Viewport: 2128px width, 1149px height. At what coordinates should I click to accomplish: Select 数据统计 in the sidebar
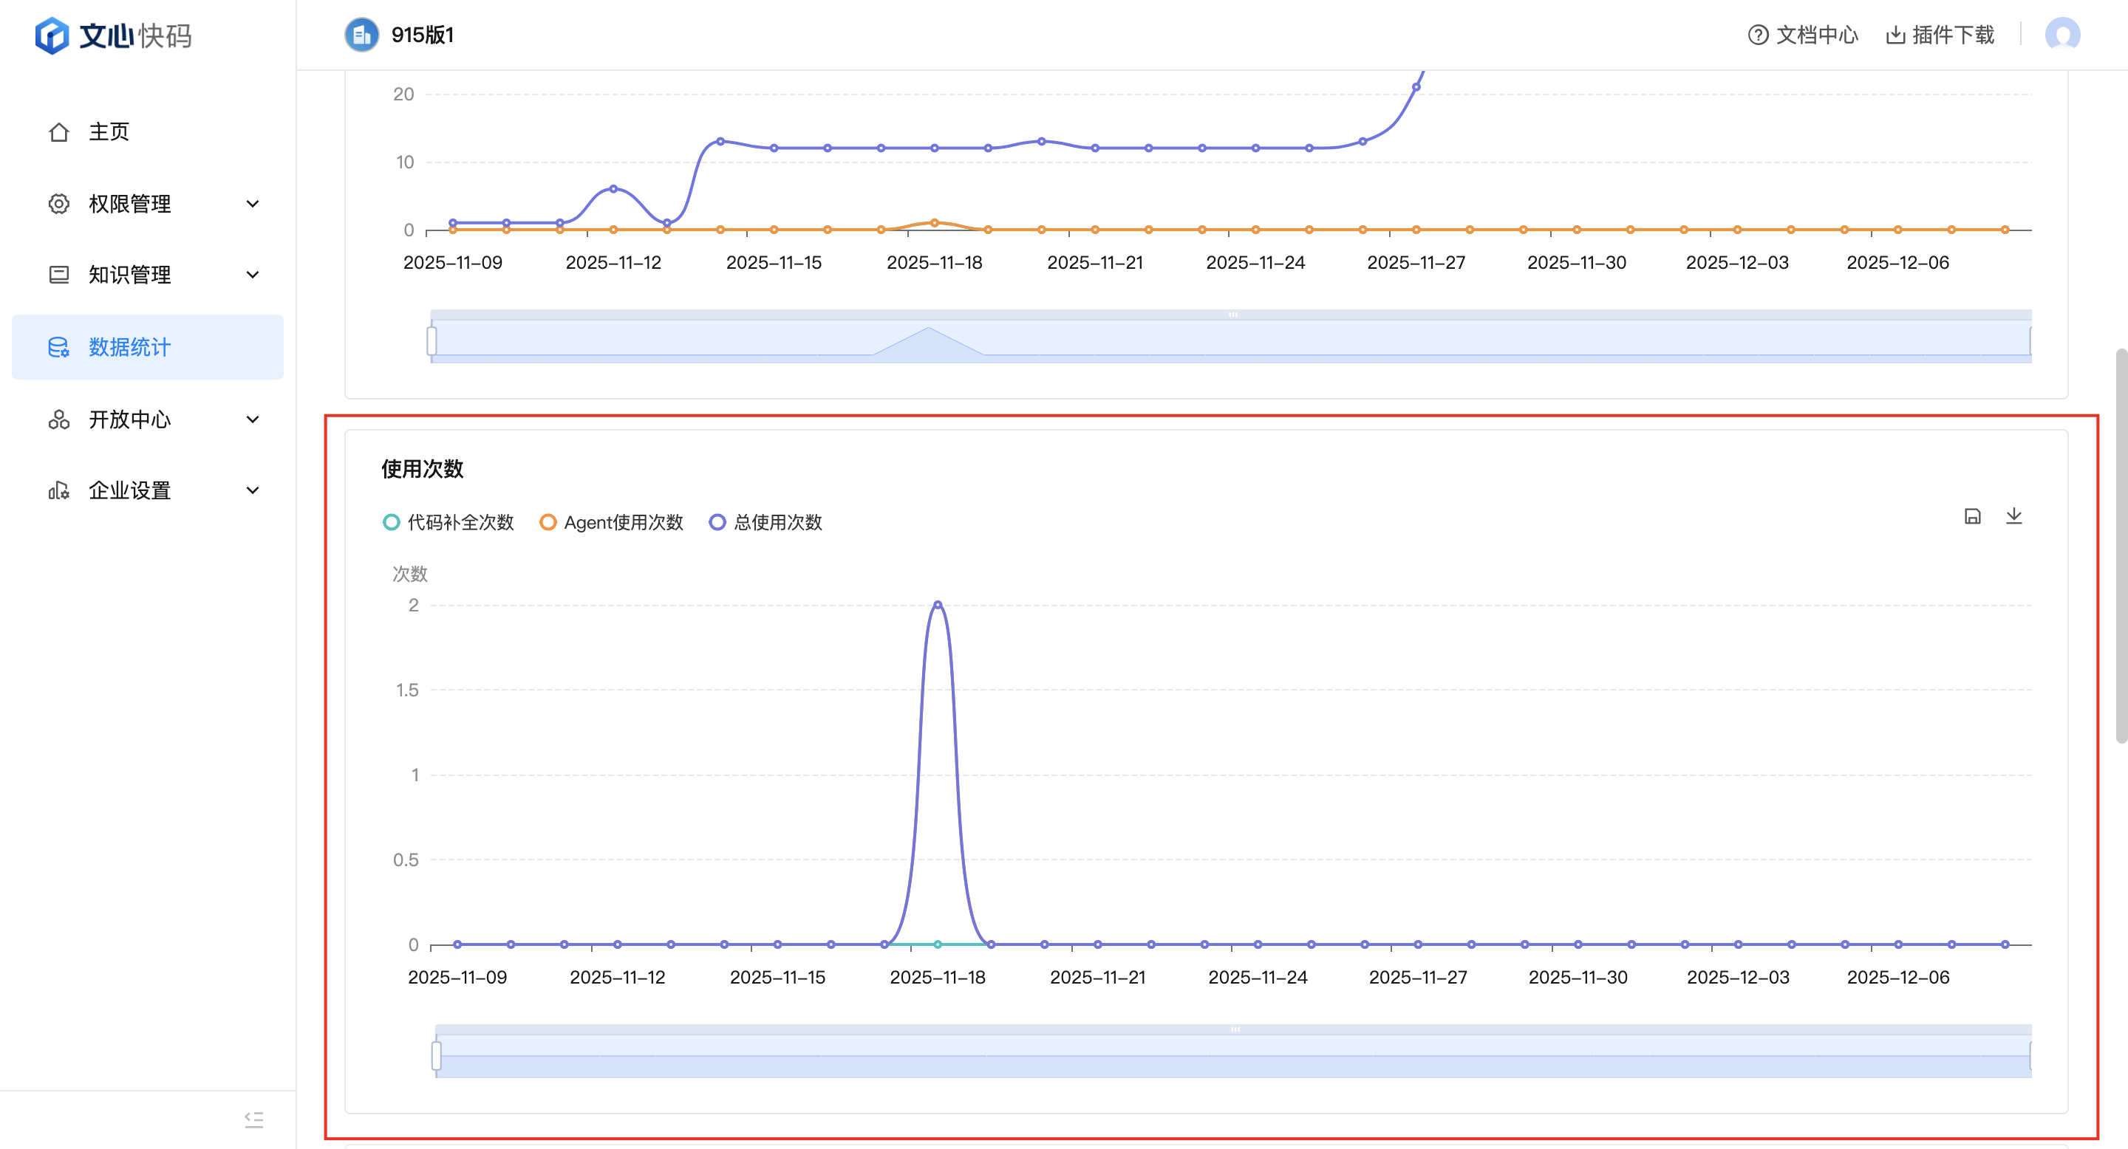point(130,348)
